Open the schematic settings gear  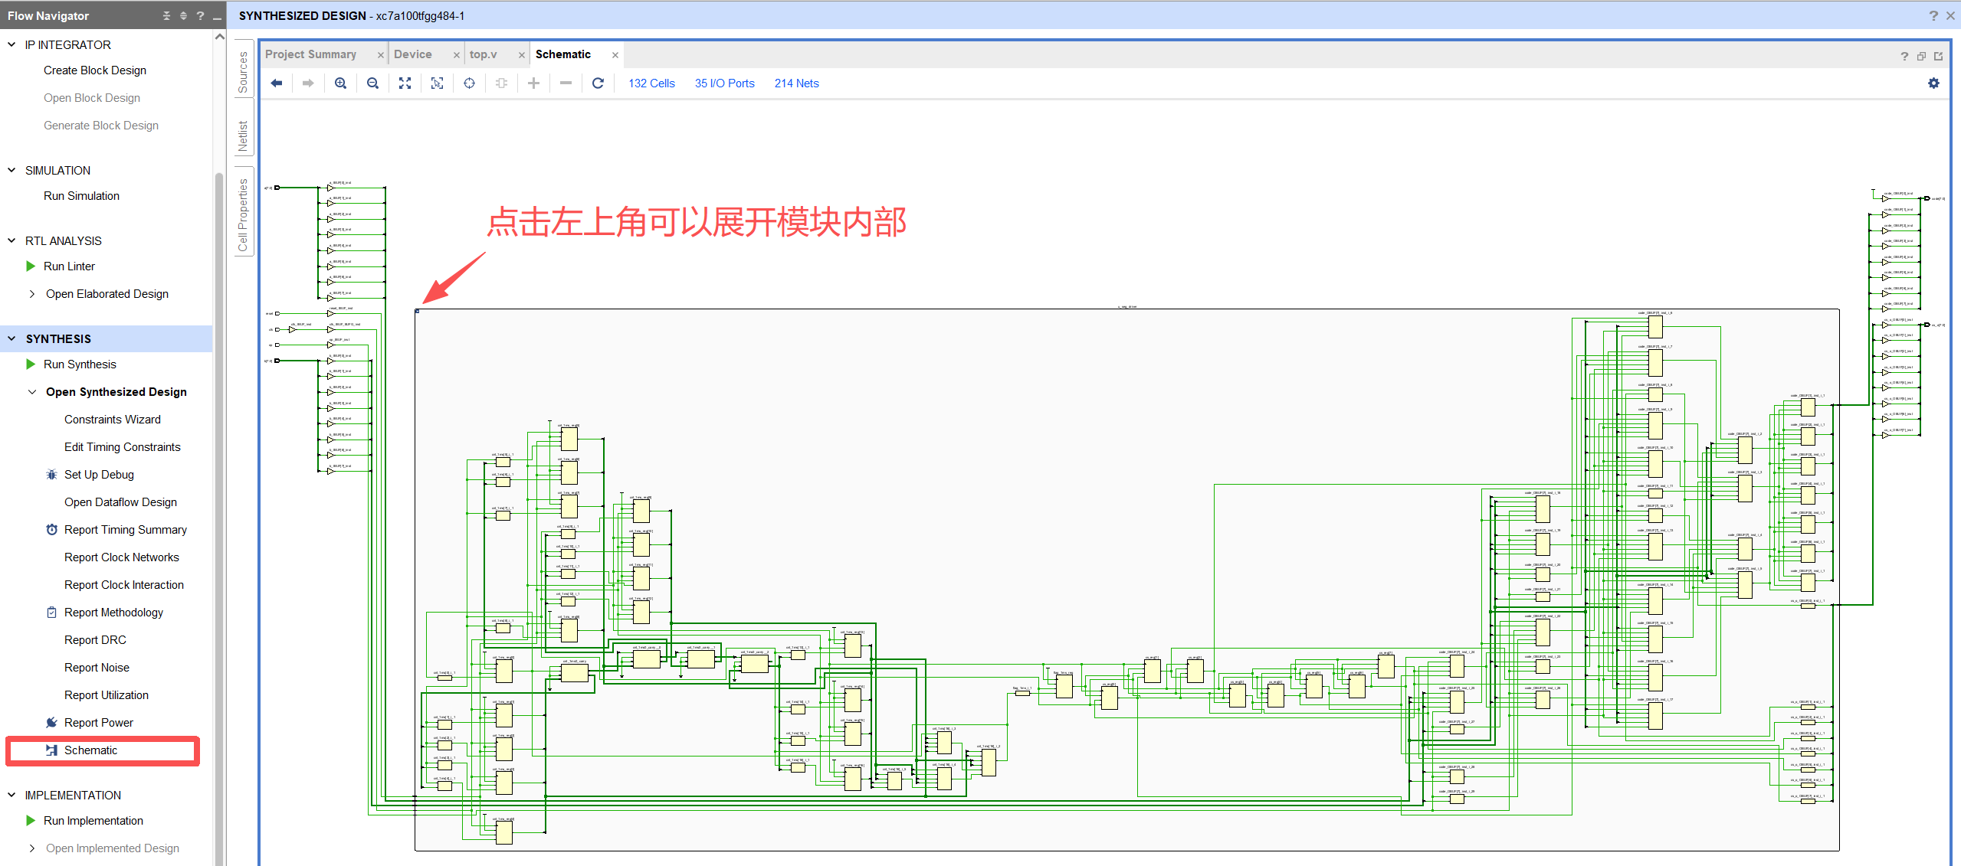pyautogui.click(x=1934, y=83)
